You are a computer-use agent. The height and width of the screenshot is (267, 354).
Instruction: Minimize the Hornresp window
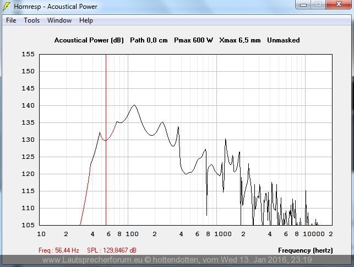(303, 4)
